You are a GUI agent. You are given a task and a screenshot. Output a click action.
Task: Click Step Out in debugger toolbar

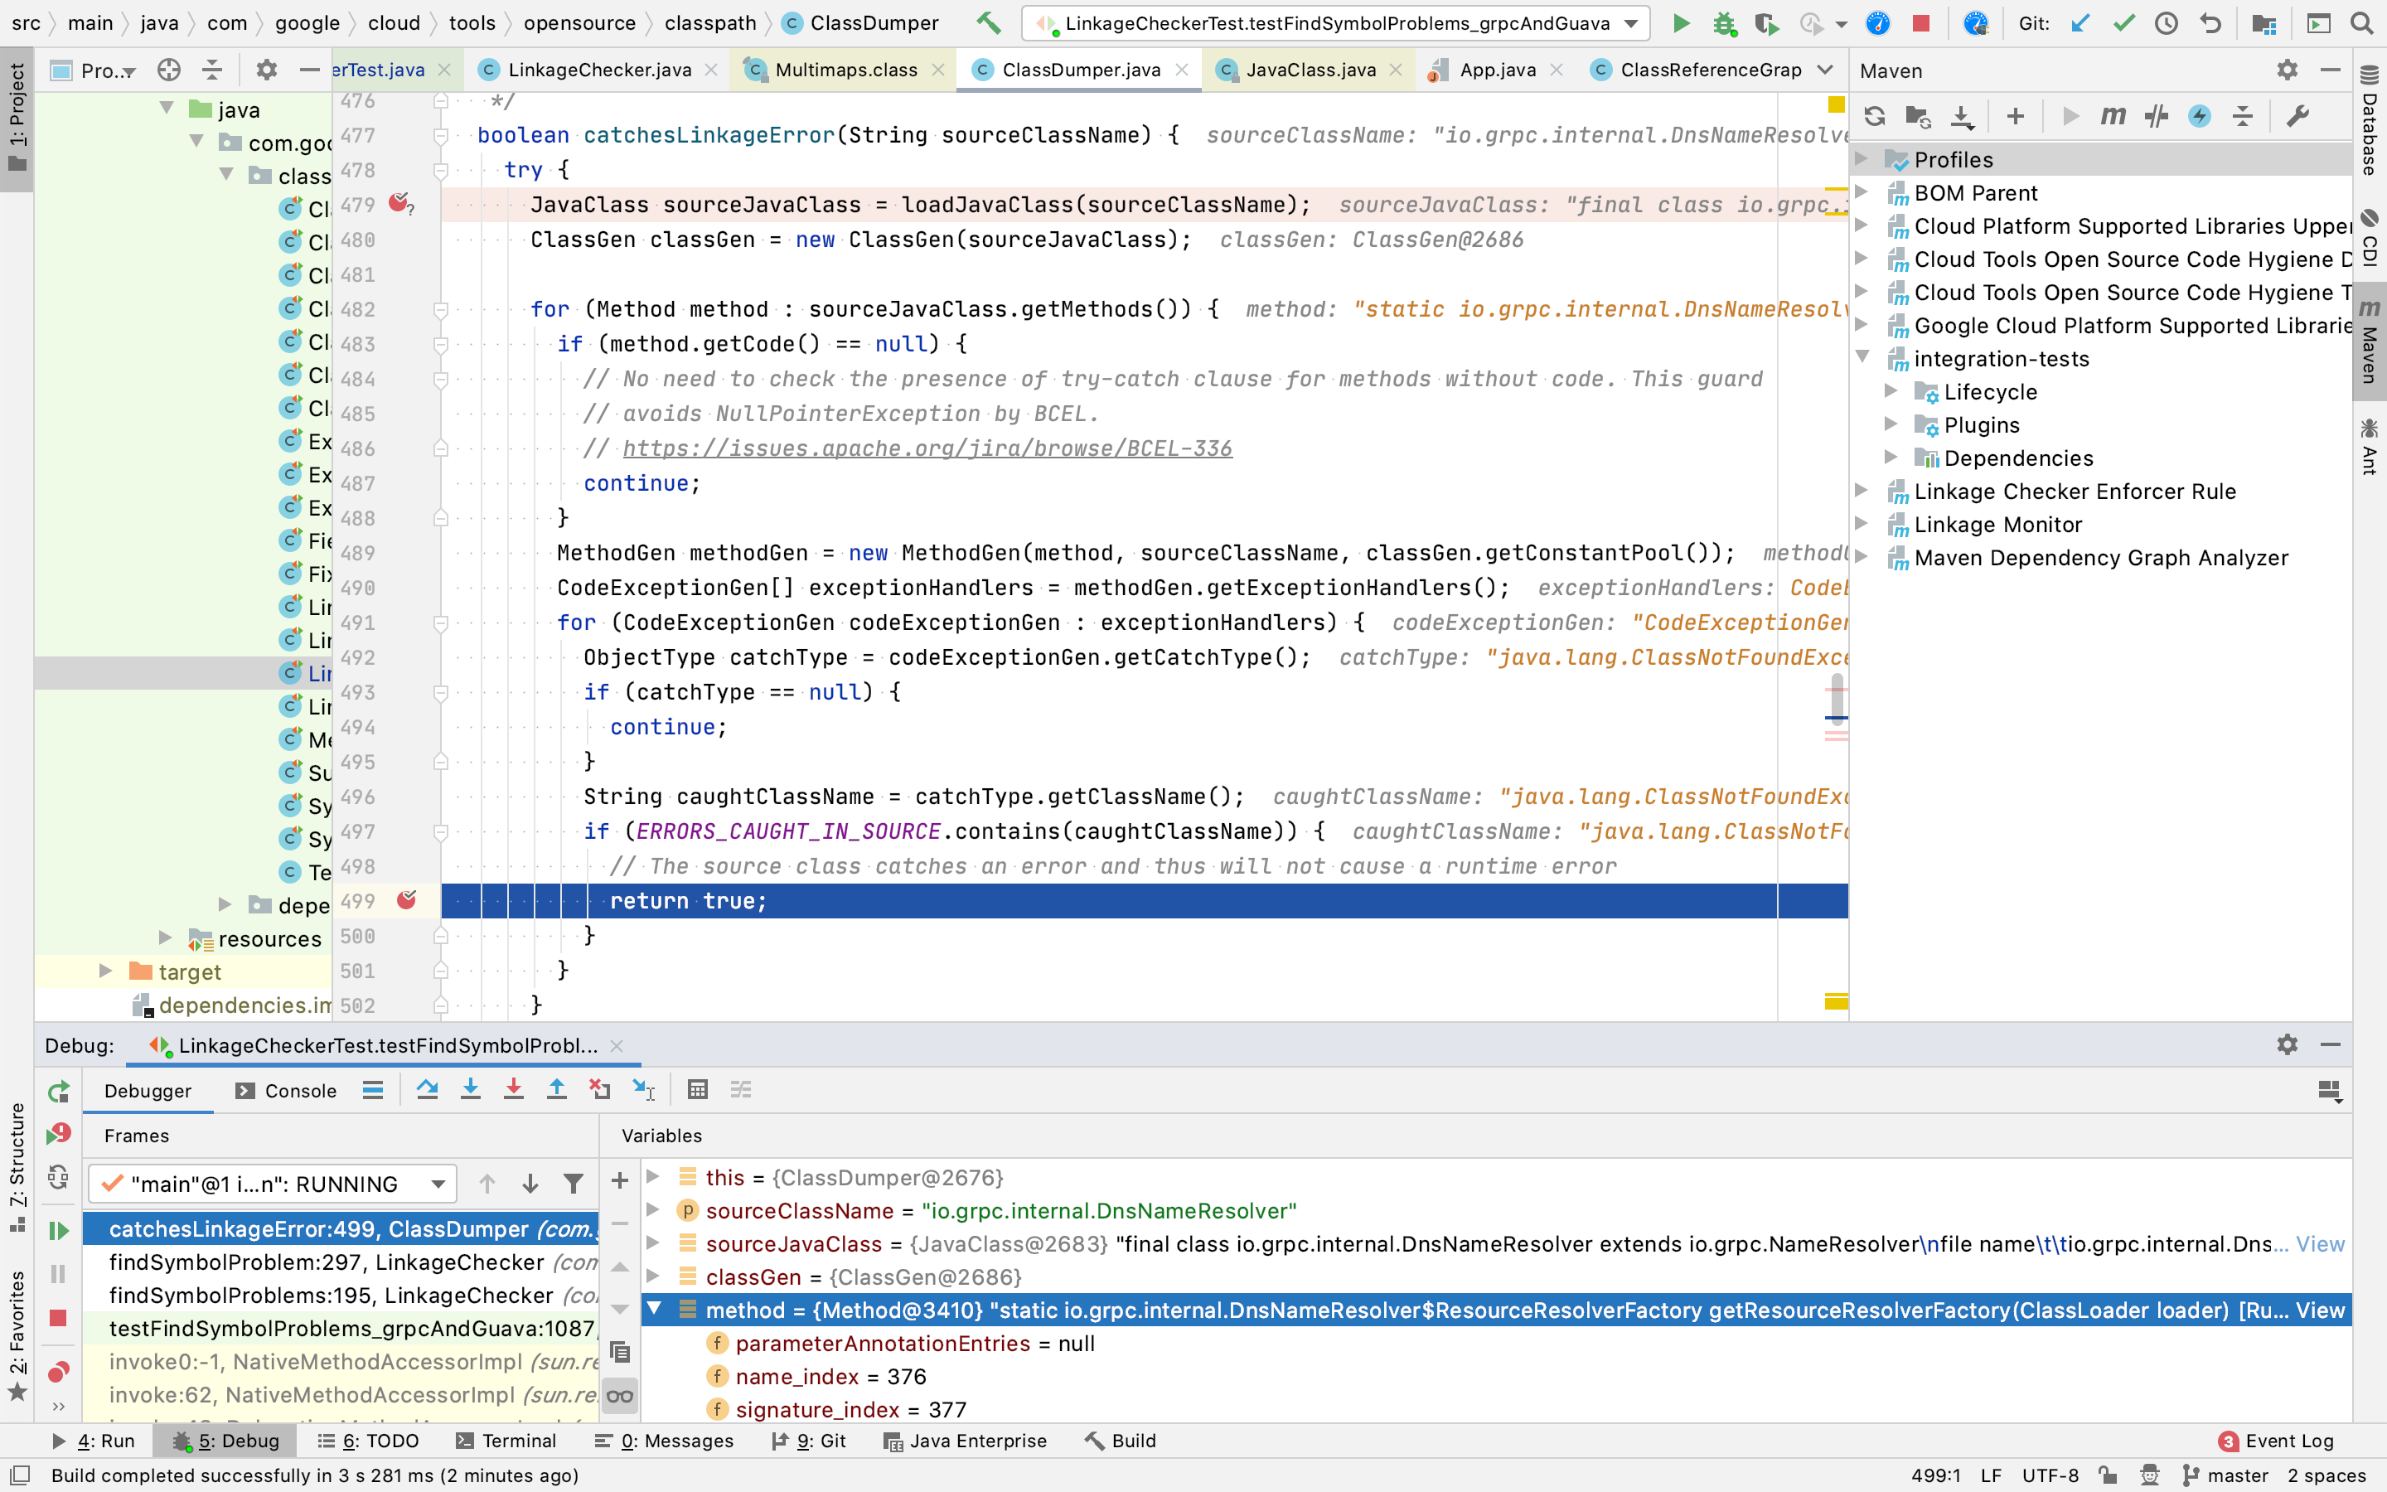(557, 1089)
